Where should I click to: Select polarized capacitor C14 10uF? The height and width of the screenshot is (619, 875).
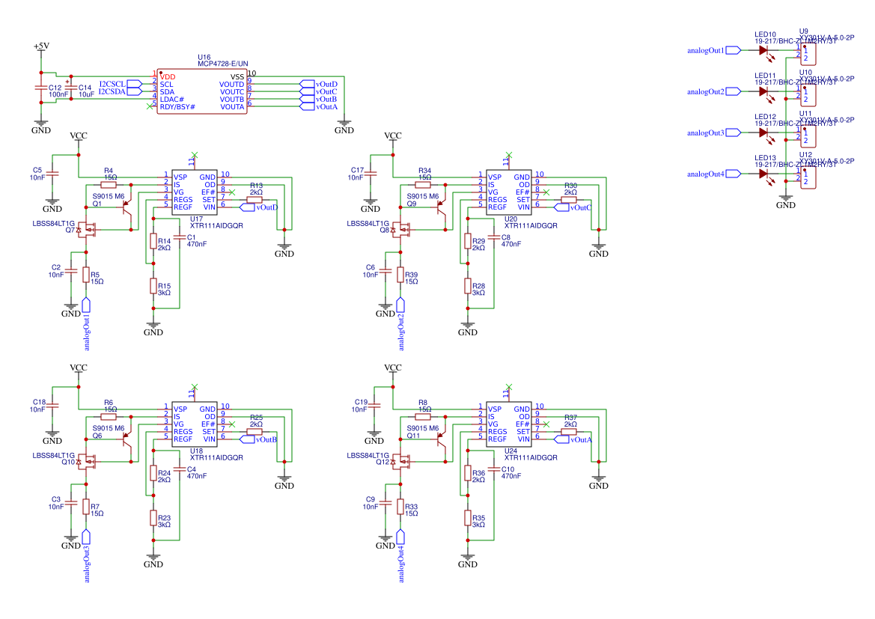[71, 89]
